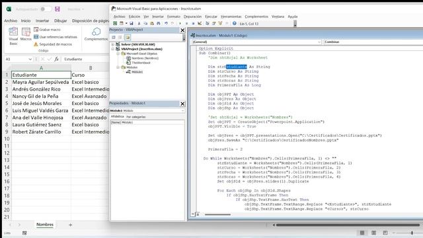The image size is (423, 238).
Task: Click the Nombres sheet tab
Action: coord(45,225)
